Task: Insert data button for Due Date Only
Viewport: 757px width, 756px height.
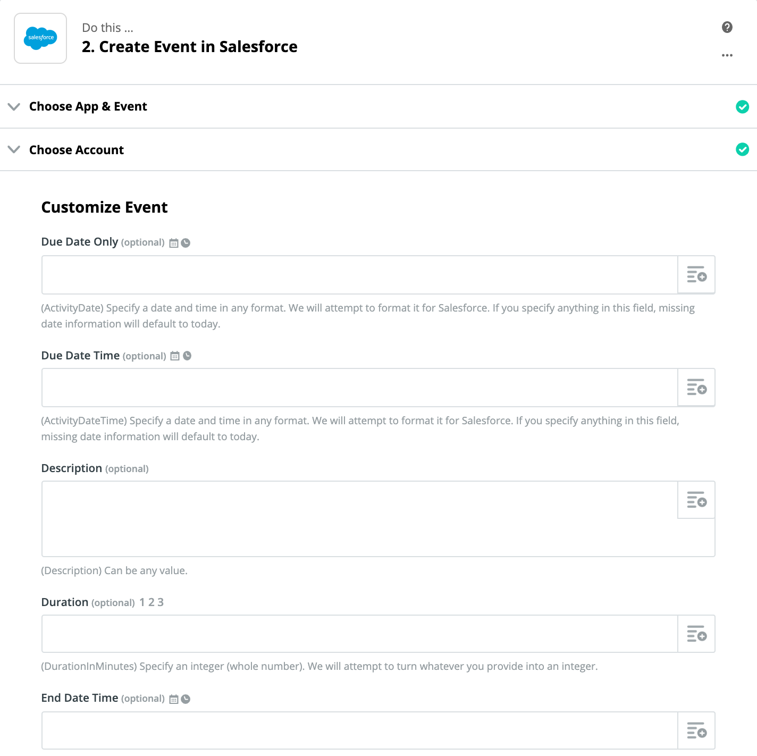Action: [x=696, y=275]
